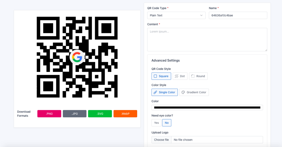Image resolution: width=282 pixels, height=147 pixels.
Task: Download QR code as .PNG
Action: coord(49,114)
